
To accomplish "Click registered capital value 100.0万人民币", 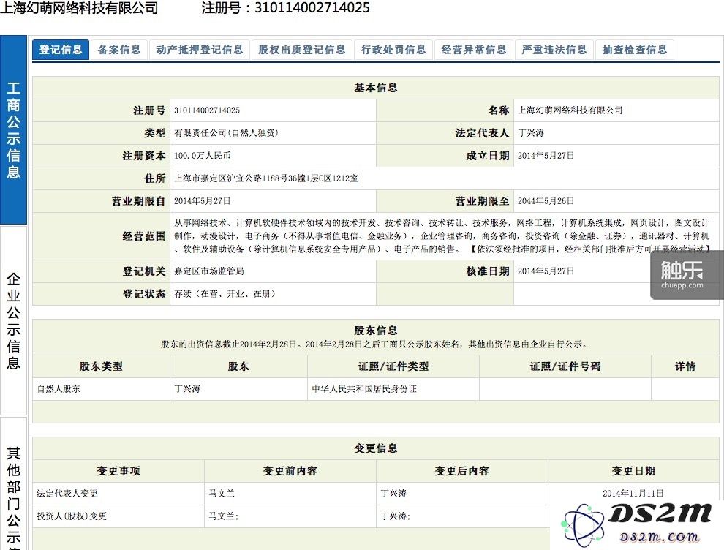I will (203, 156).
